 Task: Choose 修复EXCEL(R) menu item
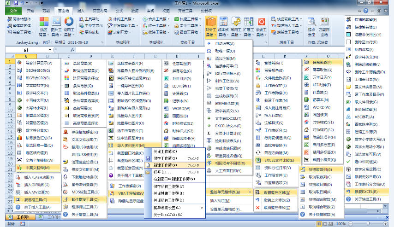[x=367, y=192]
